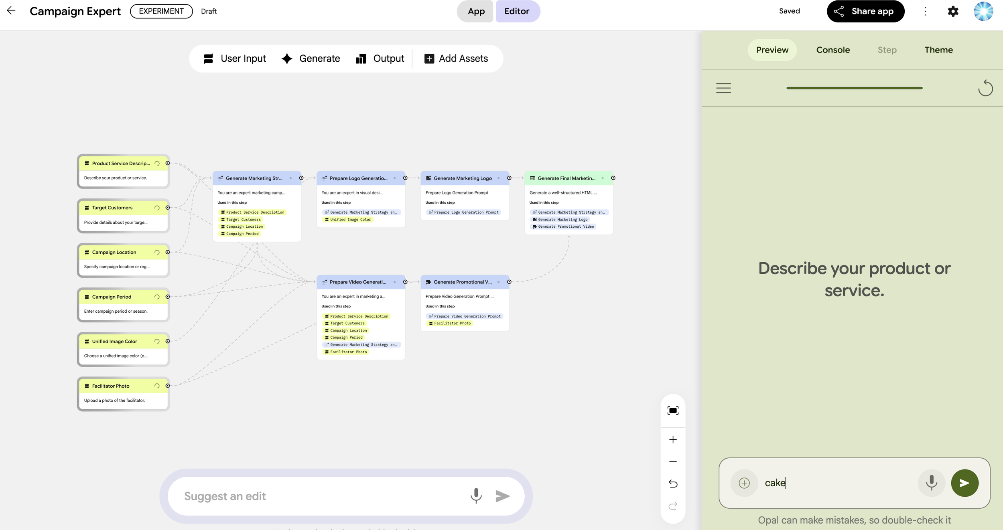Click the Suggest an edit text field
Image resolution: width=1003 pixels, height=530 pixels.
coord(321,496)
